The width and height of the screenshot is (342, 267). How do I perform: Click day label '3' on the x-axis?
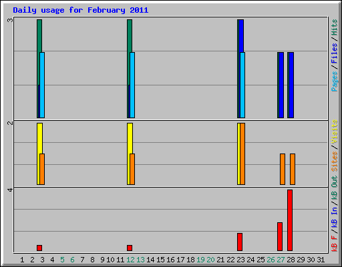click(42, 260)
